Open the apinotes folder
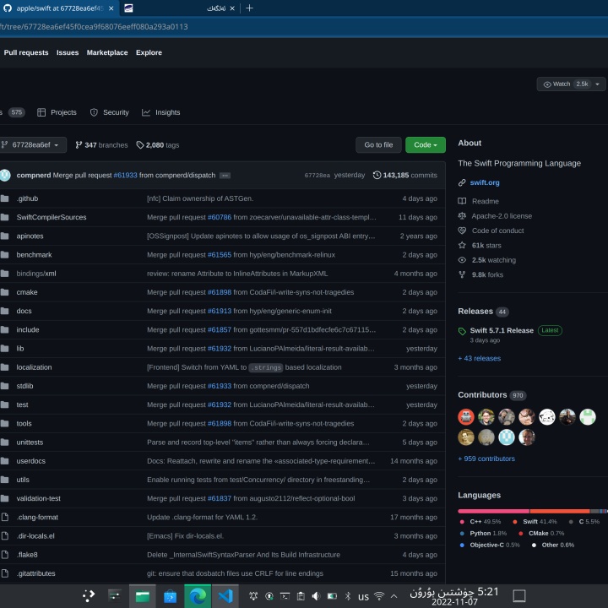The height and width of the screenshot is (608, 608). tap(30, 236)
